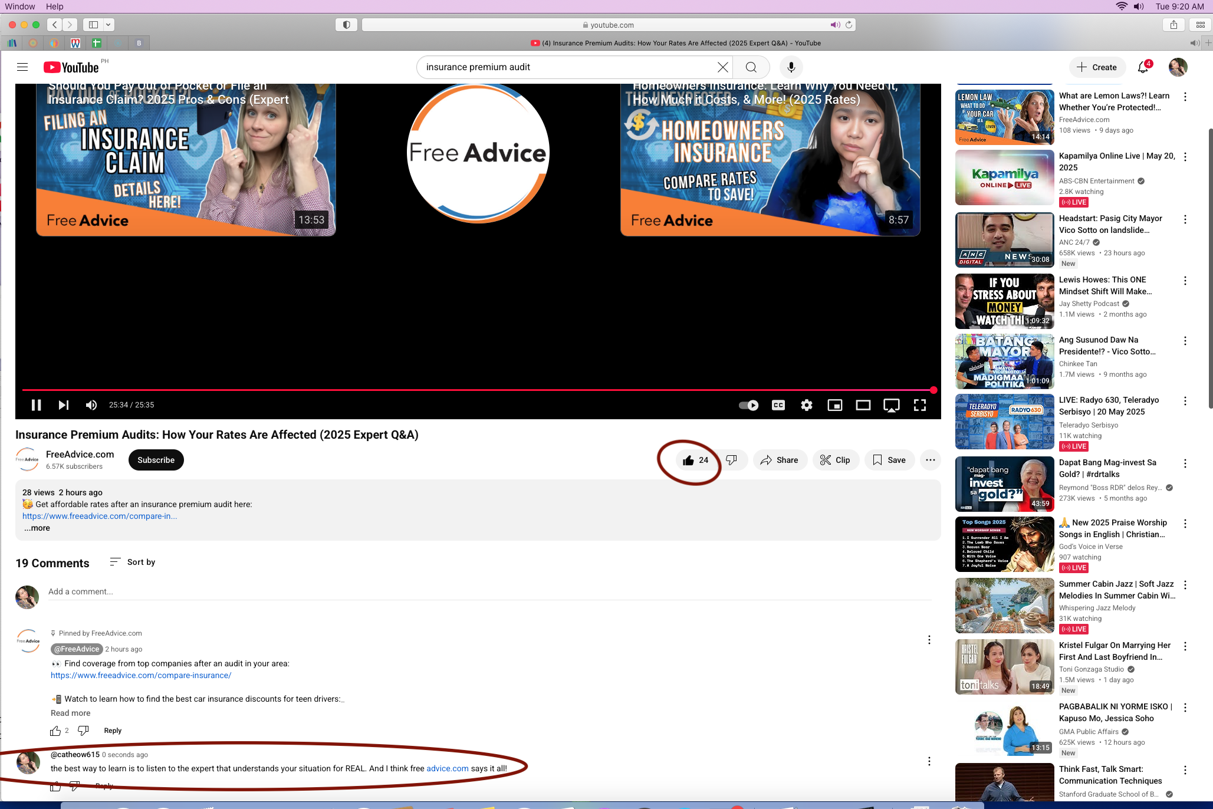Open options for Lewis Howes video
Screen dimensions: 1213x809
point(1185,281)
